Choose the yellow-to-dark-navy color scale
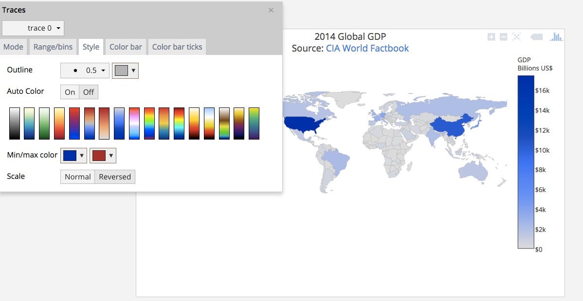 (239, 124)
